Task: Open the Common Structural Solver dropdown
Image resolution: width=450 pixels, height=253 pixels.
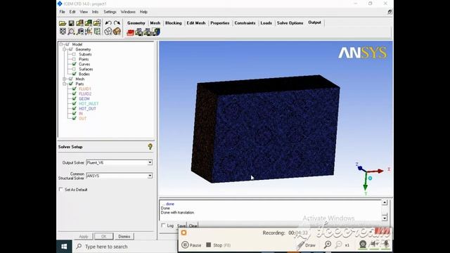Action: pos(150,176)
